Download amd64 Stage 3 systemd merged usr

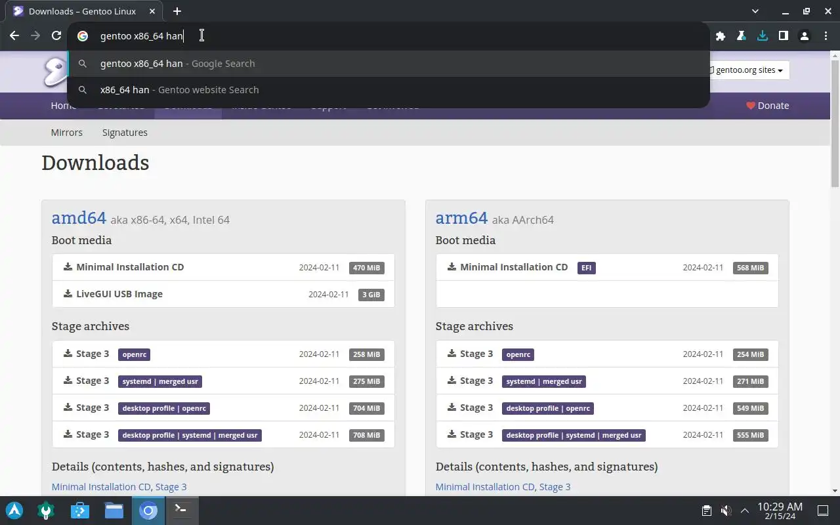223,381
